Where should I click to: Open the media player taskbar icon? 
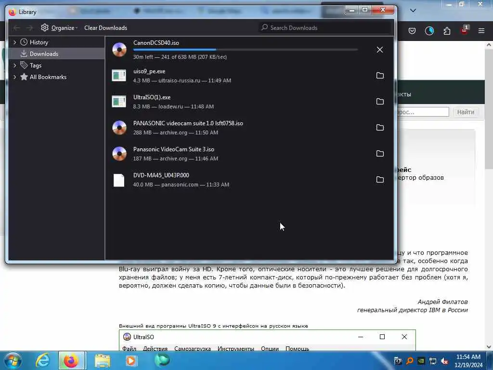[x=131, y=360]
